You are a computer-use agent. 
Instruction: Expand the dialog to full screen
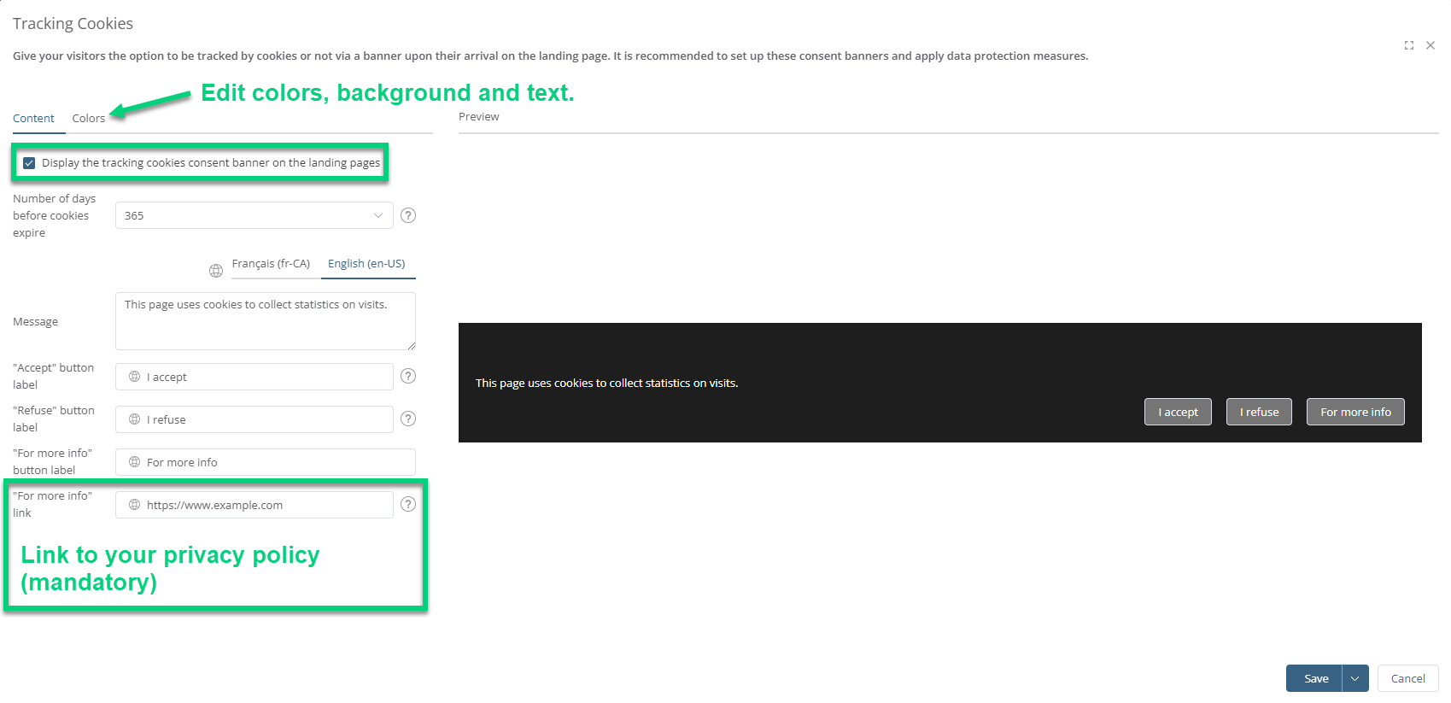(1409, 45)
